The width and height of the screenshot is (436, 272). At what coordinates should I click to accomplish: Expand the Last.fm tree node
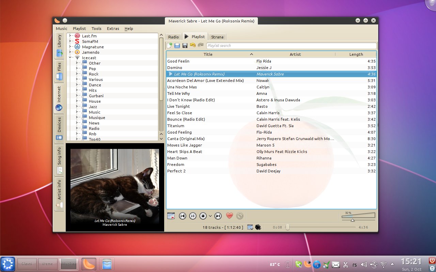70,36
